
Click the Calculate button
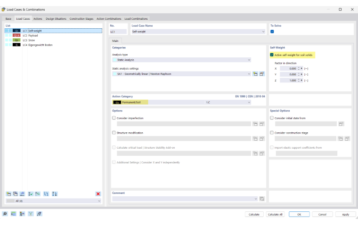[254, 214]
